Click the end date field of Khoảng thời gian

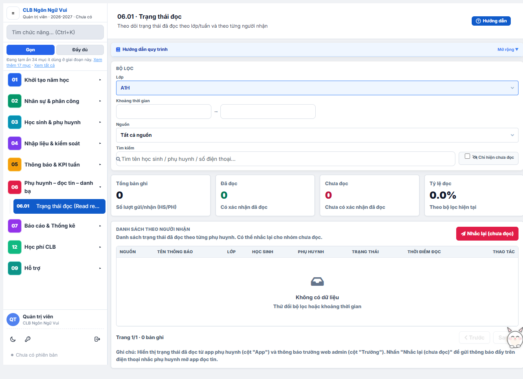click(268, 112)
